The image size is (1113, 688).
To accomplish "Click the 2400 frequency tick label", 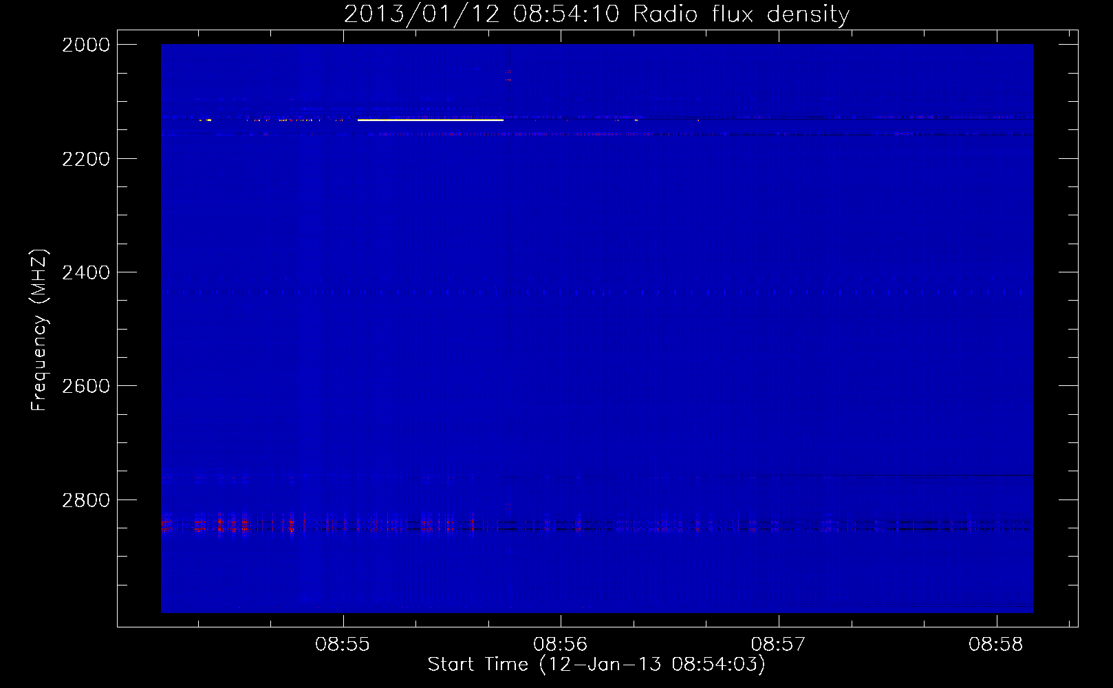I will 86,272.
